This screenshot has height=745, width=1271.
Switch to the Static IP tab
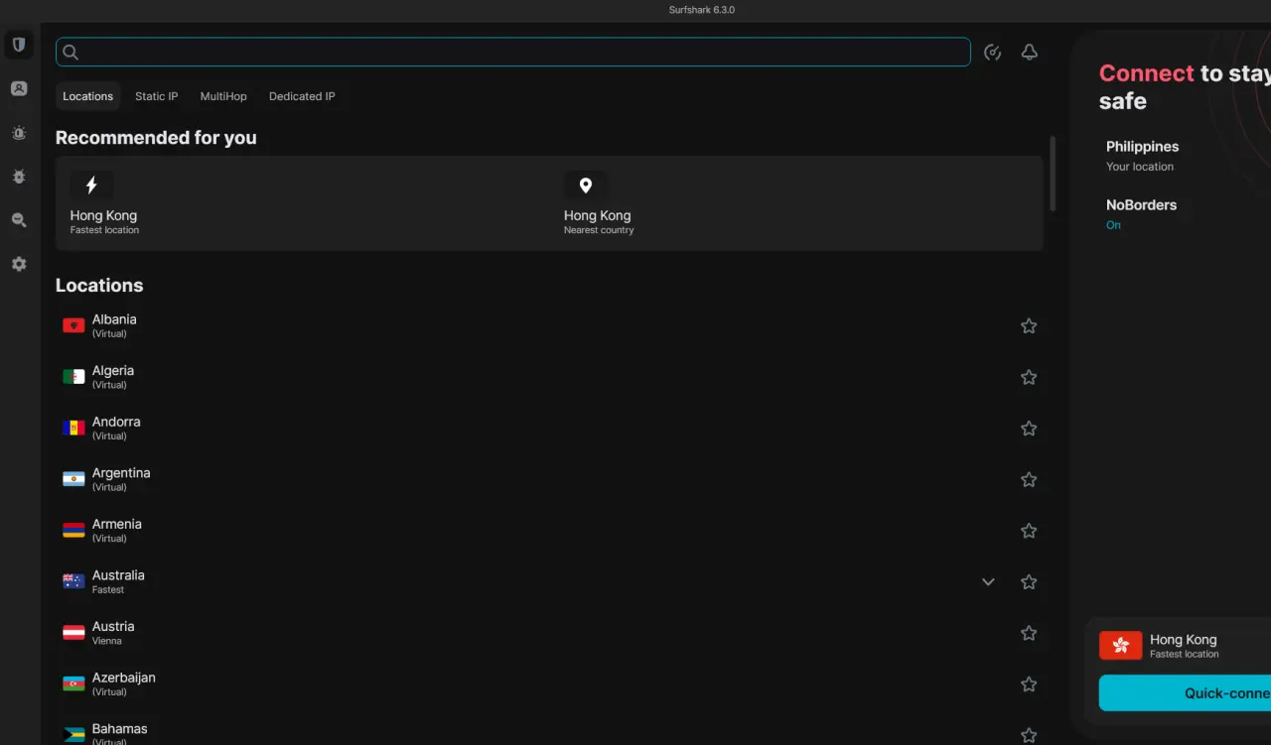tap(156, 96)
